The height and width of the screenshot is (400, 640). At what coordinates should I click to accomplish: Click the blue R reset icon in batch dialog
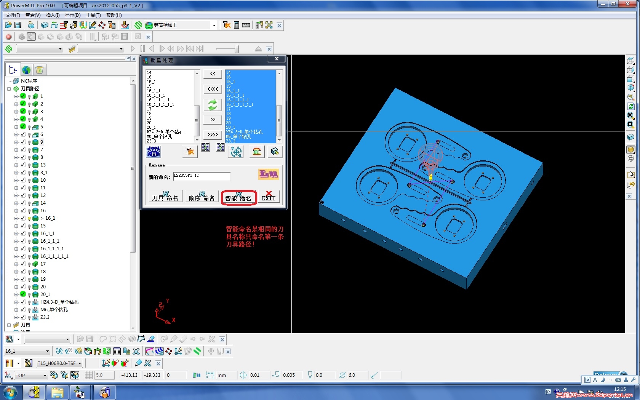point(154,152)
